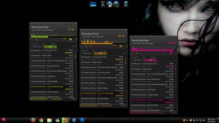Click previous track in green player

[32, 40]
